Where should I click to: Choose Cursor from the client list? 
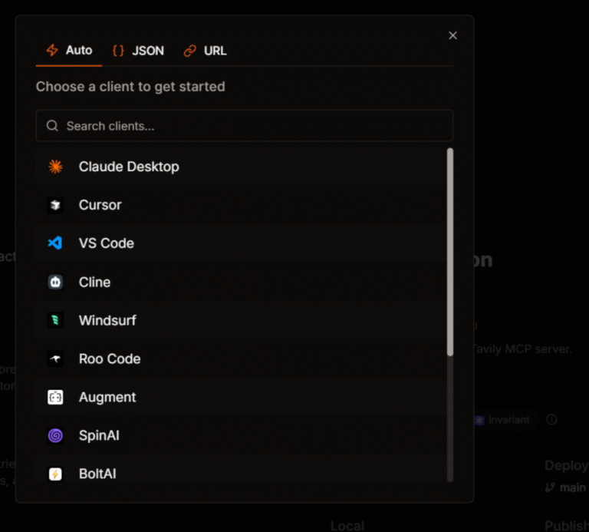(x=242, y=205)
